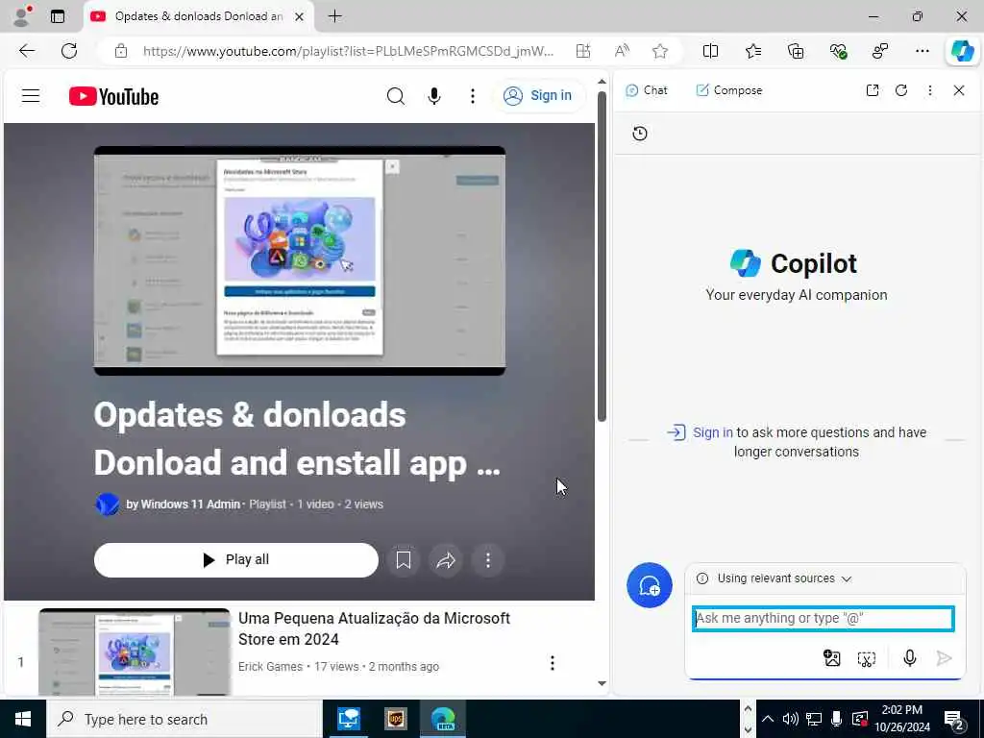The height and width of the screenshot is (738, 984).
Task: Click the taskbar search box
Action: 184,719
